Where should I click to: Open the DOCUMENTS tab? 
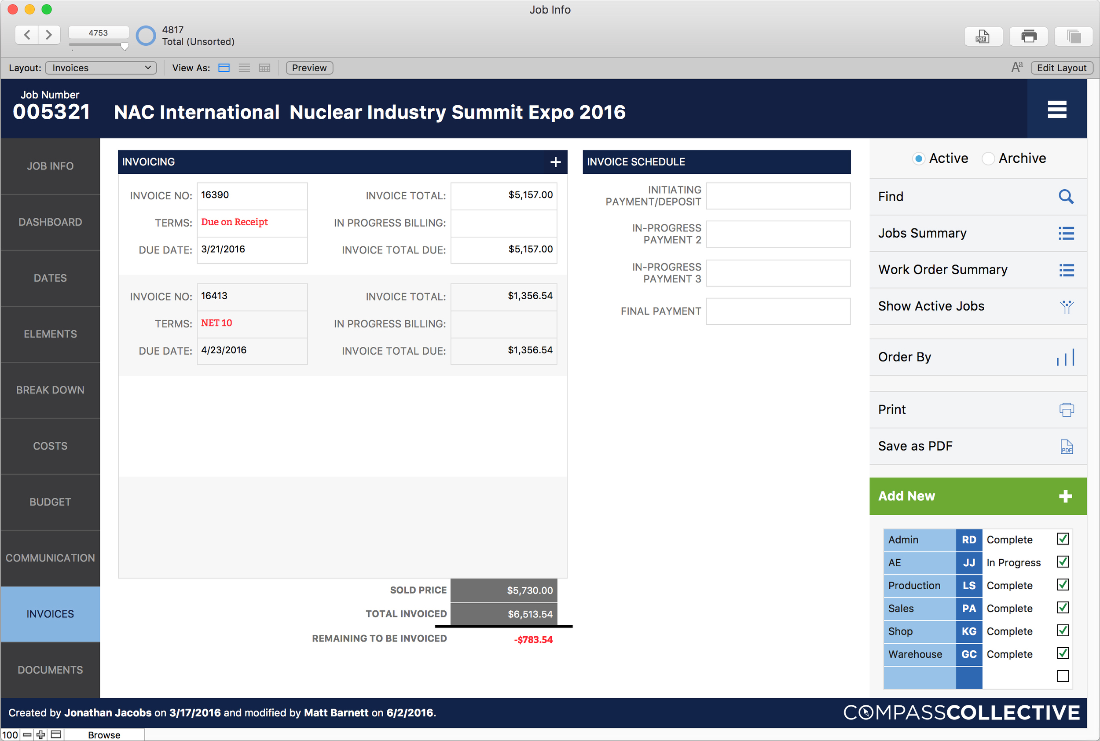pyautogui.click(x=50, y=670)
